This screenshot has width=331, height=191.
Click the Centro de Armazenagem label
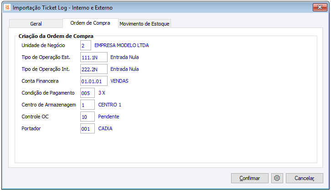(49, 105)
